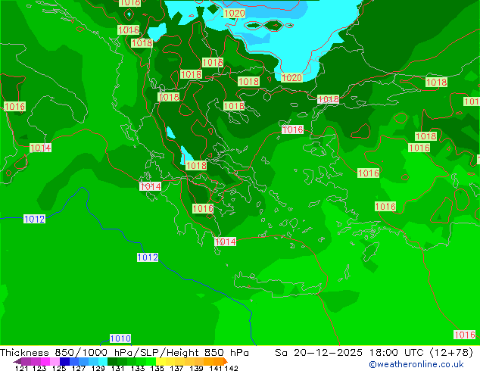Click legend value 121
The width and height of the screenshot is (480, 371).
coord(21,368)
